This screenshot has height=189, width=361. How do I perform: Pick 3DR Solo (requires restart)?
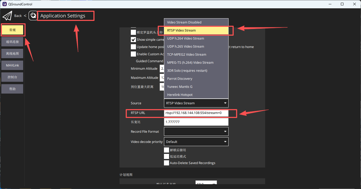coord(196,71)
